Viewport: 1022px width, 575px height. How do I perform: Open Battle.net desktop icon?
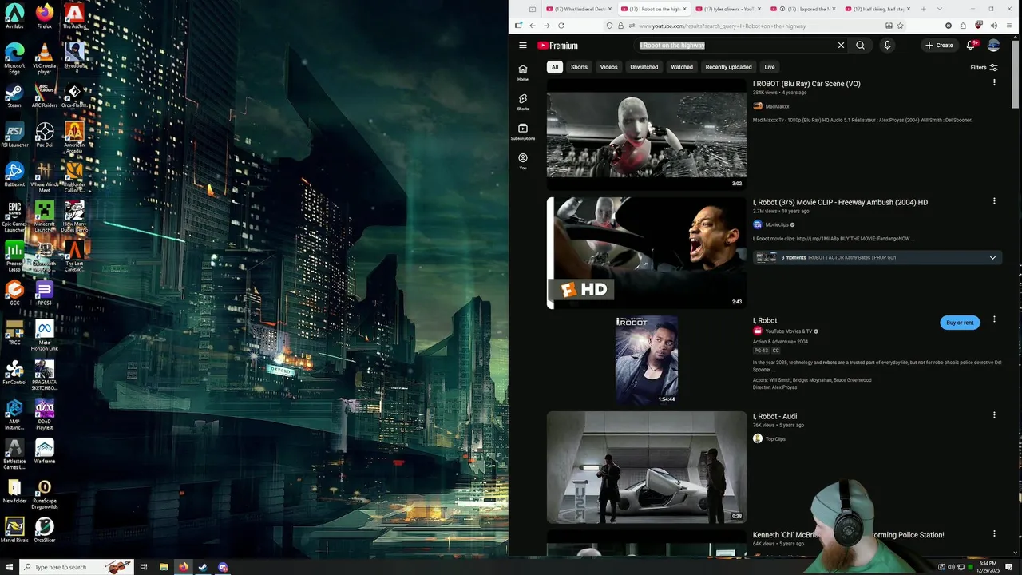coord(14,175)
